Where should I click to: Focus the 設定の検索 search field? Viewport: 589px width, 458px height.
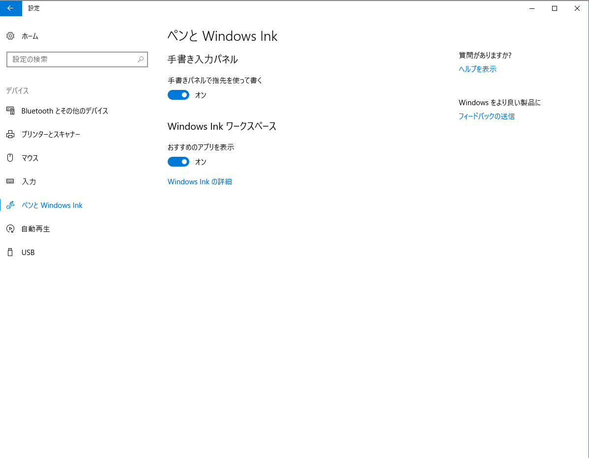(77, 59)
